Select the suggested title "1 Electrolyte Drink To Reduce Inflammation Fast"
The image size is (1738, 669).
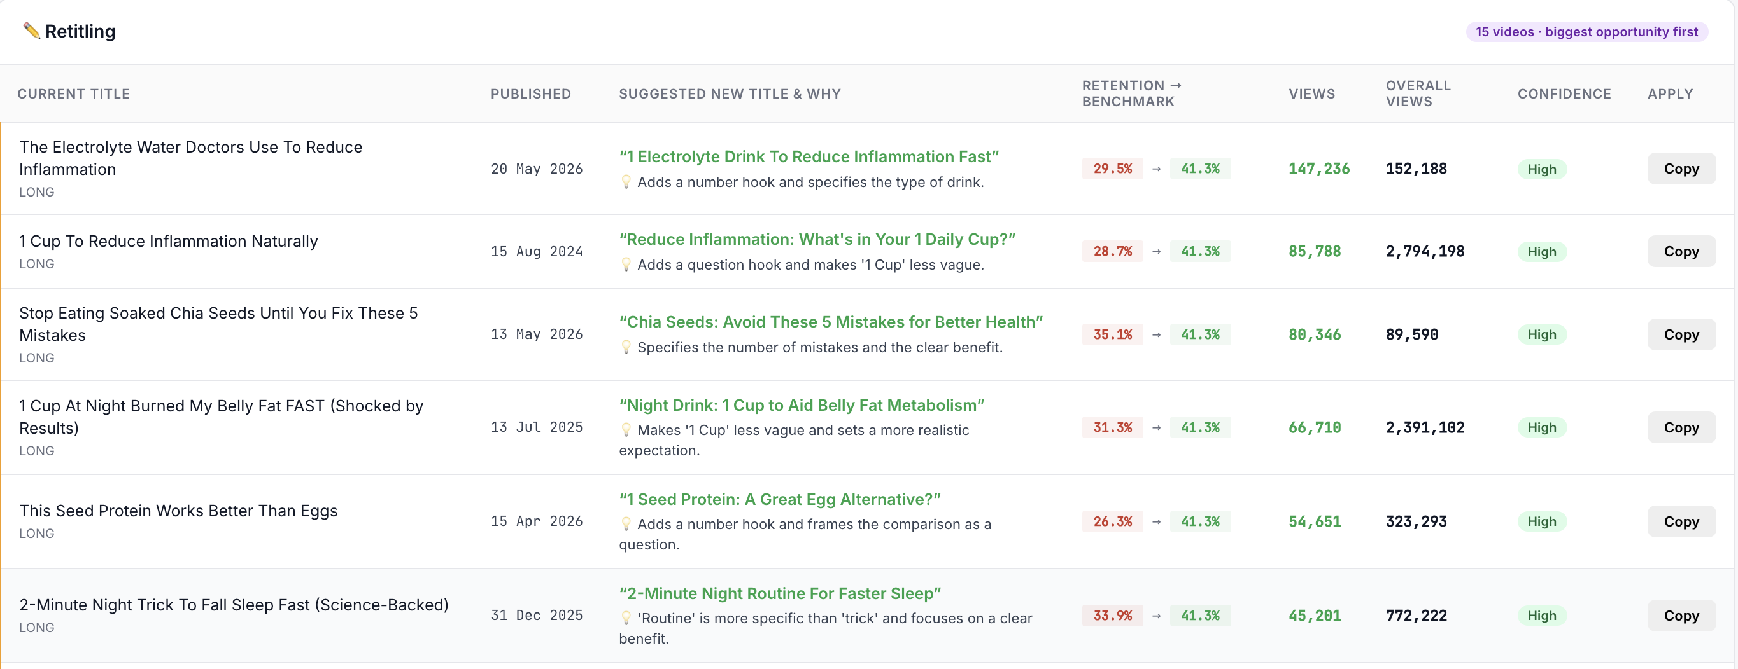coord(809,156)
